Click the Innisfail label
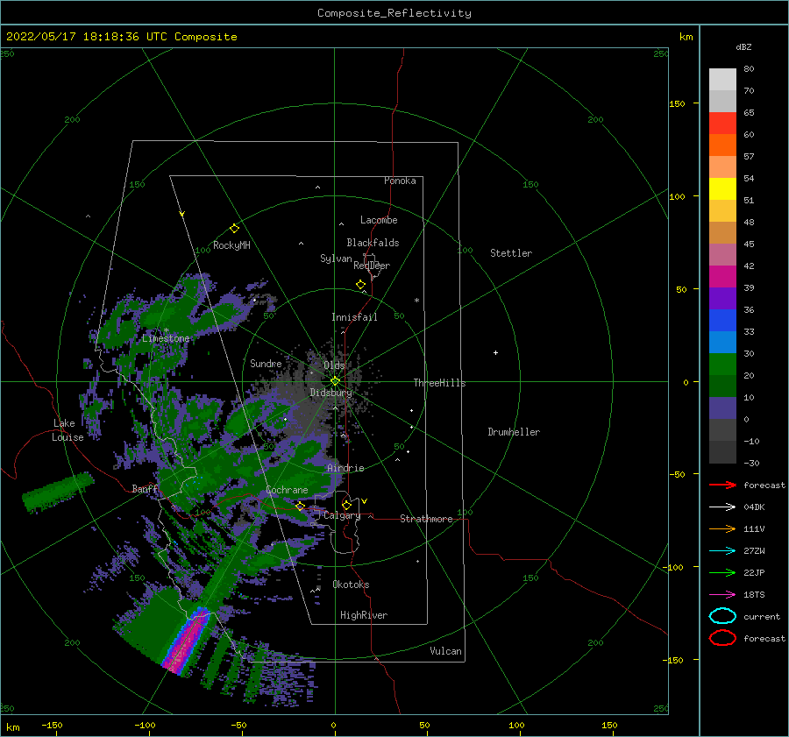This screenshot has width=789, height=737. pyautogui.click(x=354, y=317)
